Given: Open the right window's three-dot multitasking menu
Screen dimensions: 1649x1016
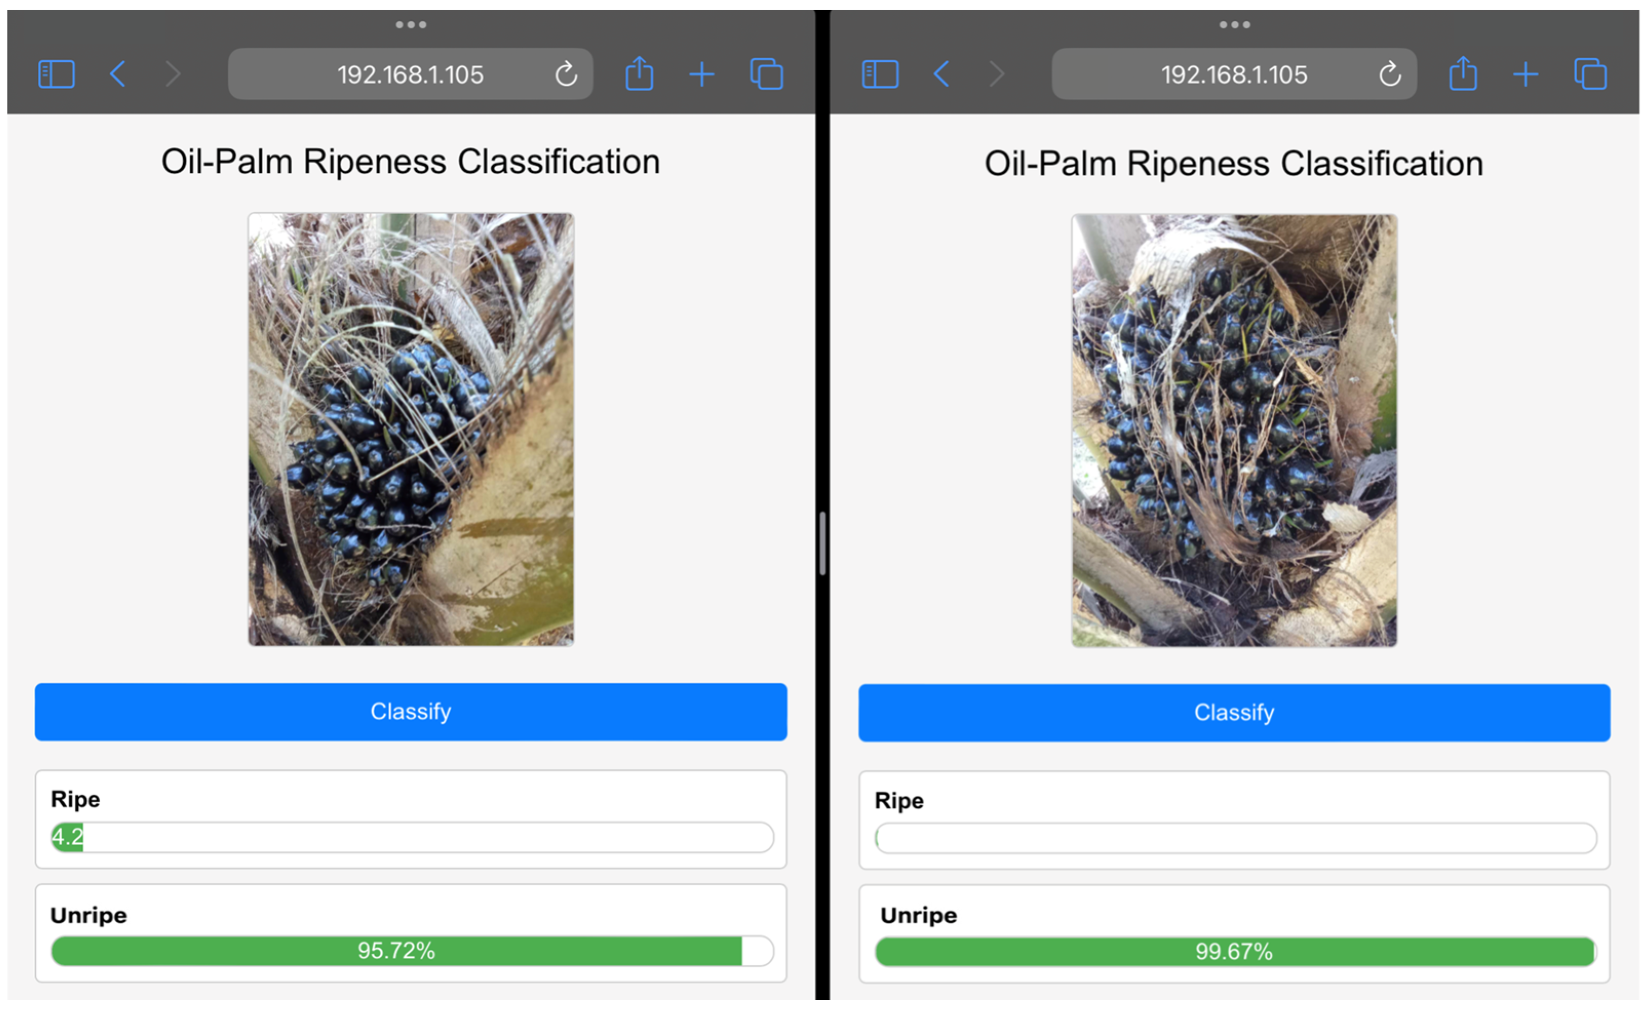Looking at the screenshot, I should click(x=1234, y=25).
